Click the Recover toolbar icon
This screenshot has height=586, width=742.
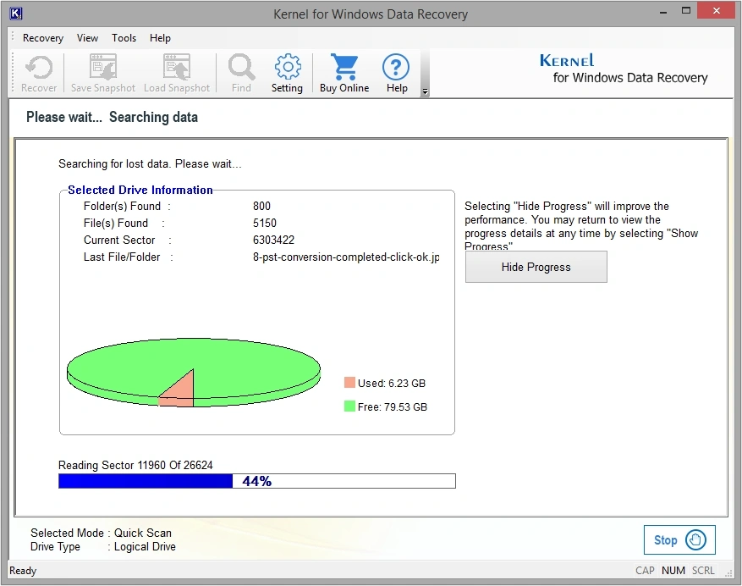pyautogui.click(x=39, y=74)
